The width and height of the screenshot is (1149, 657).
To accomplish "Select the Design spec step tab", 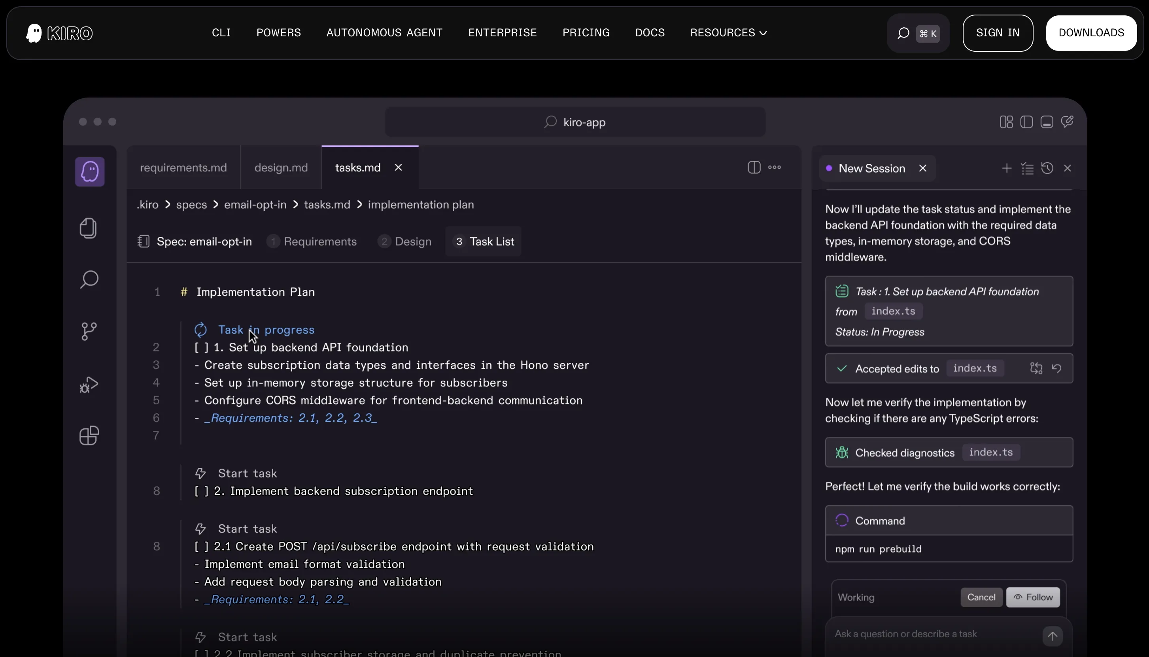I will tap(405, 241).
